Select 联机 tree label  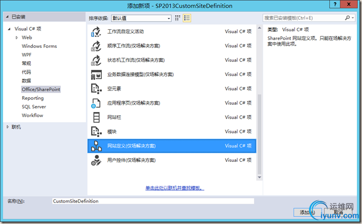click(x=16, y=127)
